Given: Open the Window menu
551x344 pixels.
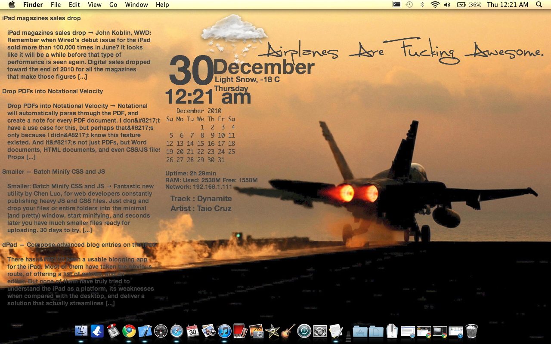Looking at the screenshot, I should pos(136,5).
